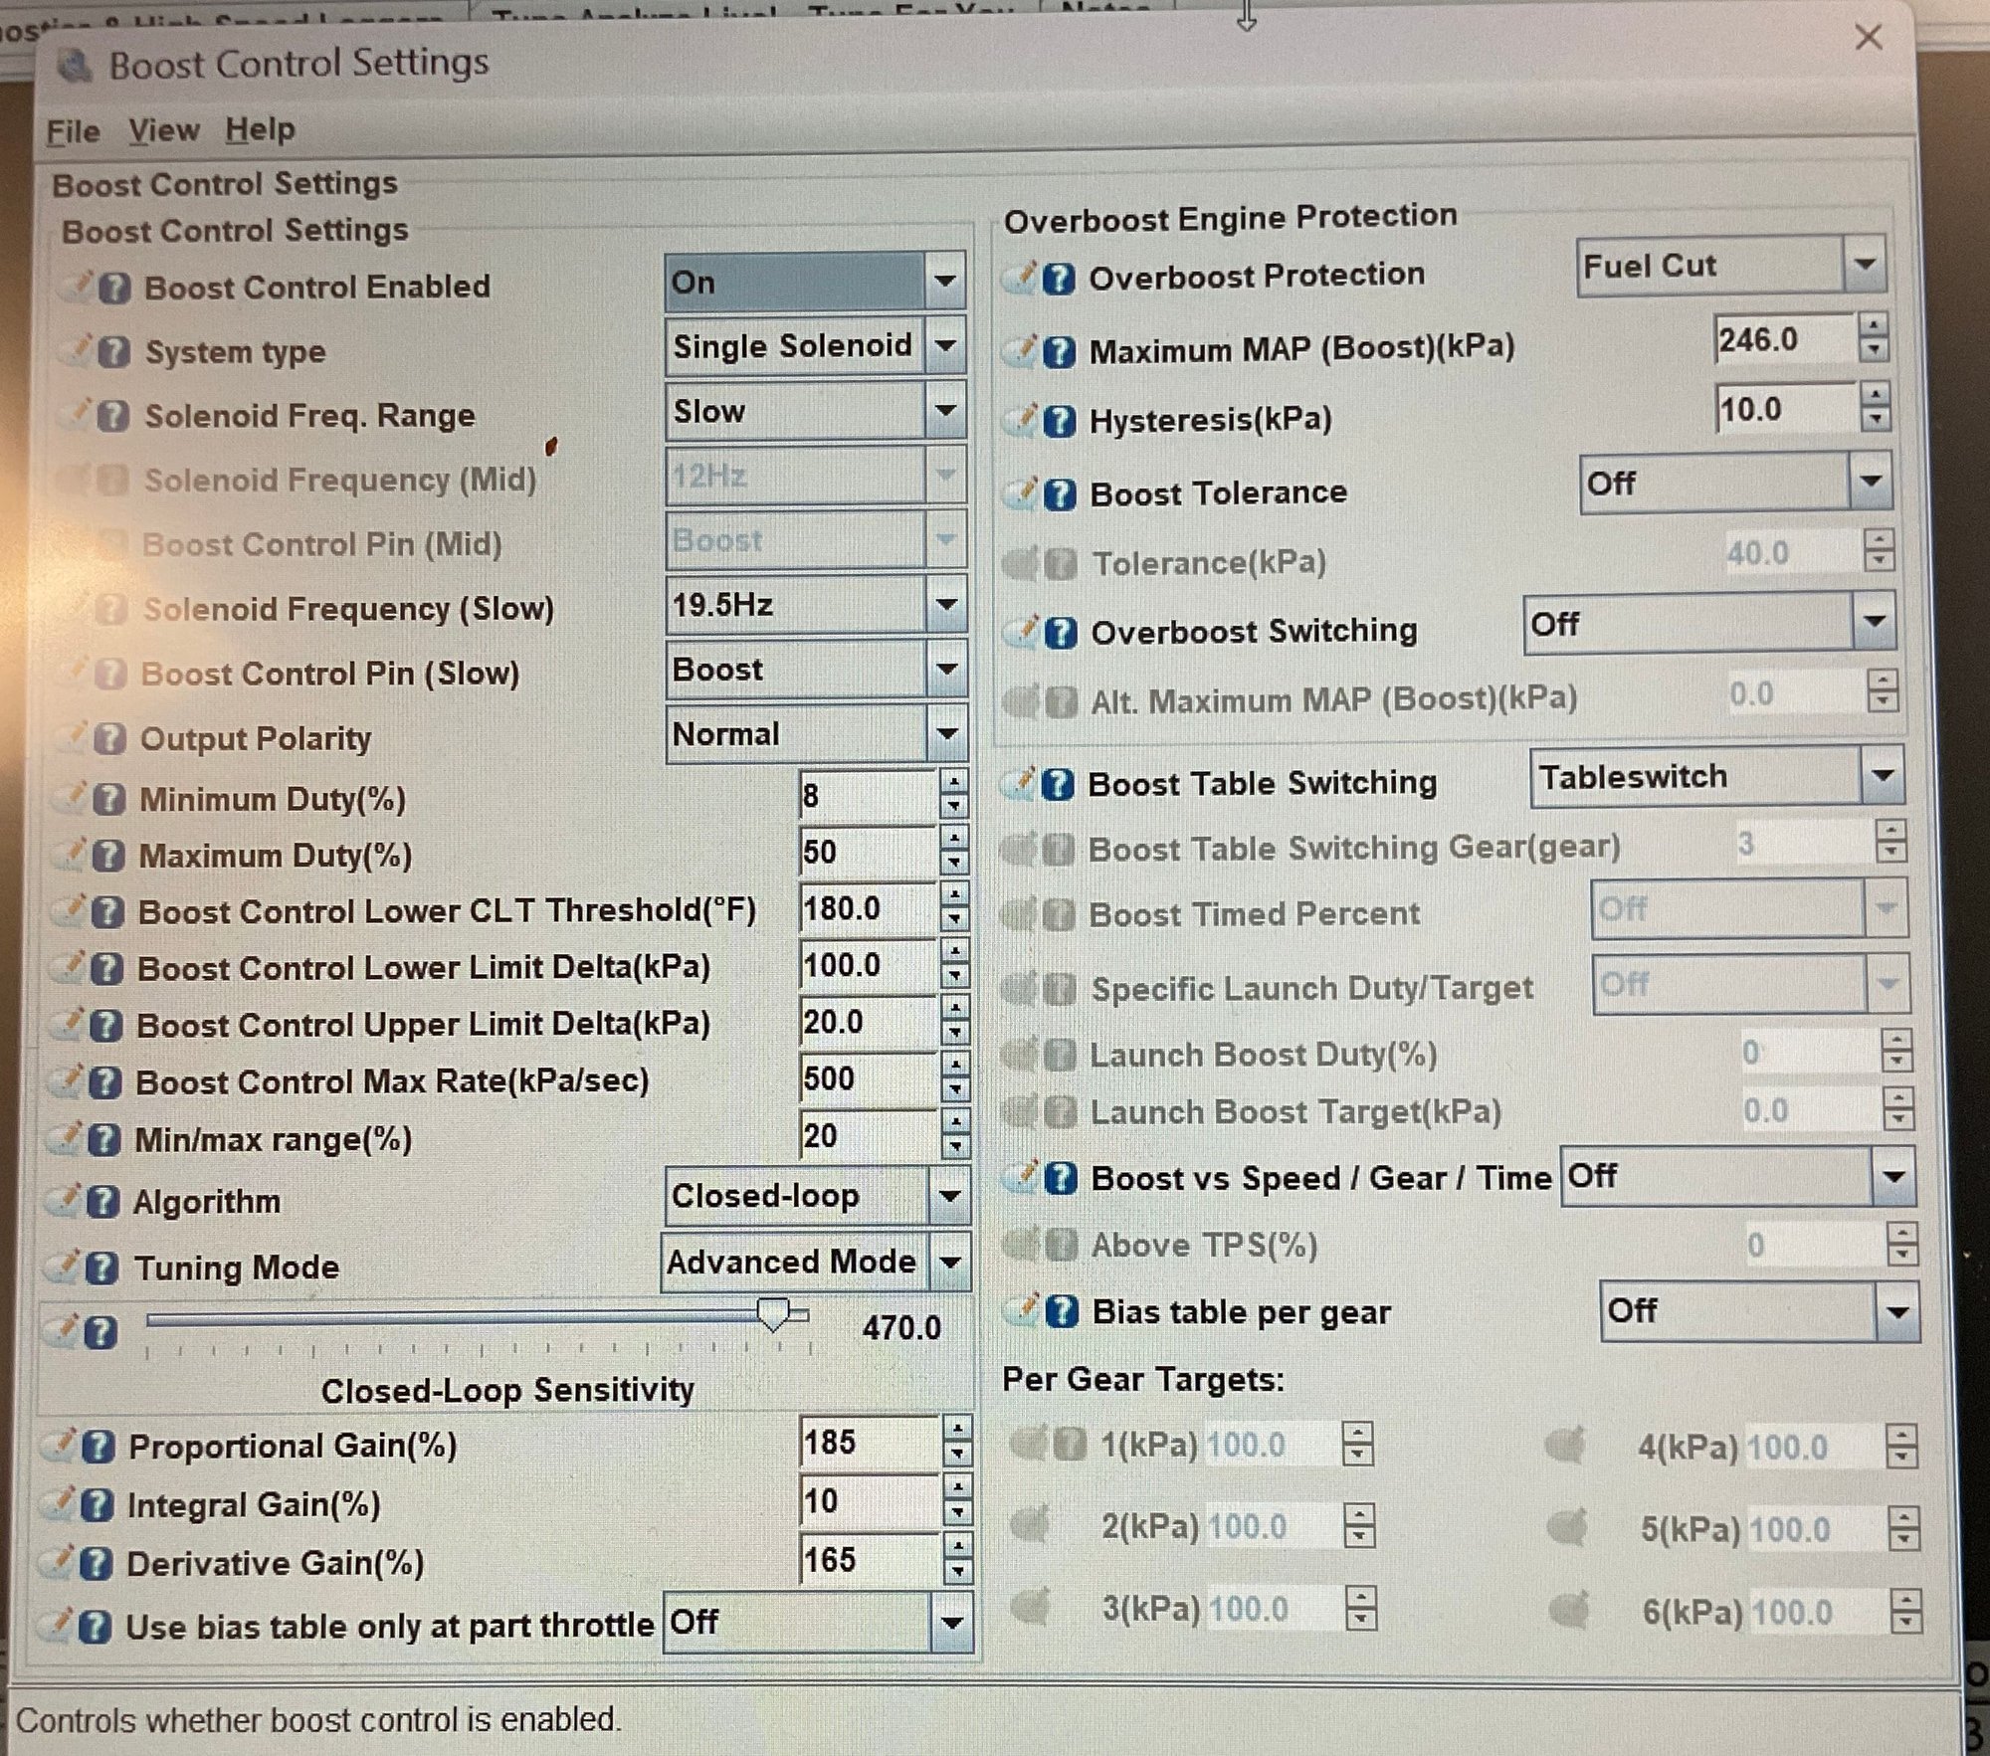Decrease Minimum Duty with down arrow
The image size is (1990, 1756).
[x=954, y=807]
